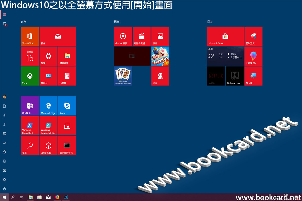Open the 設定 gear tile
This screenshot has height=201, width=302.
[x=48, y=56]
